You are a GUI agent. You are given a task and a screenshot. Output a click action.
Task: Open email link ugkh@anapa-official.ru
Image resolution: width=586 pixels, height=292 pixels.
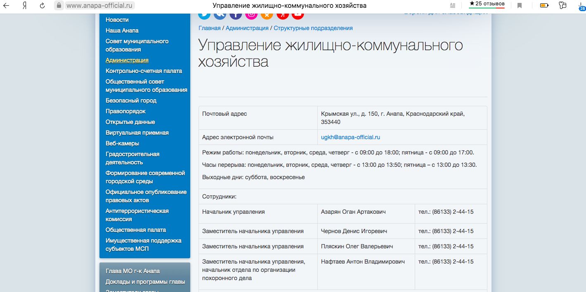(350, 137)
